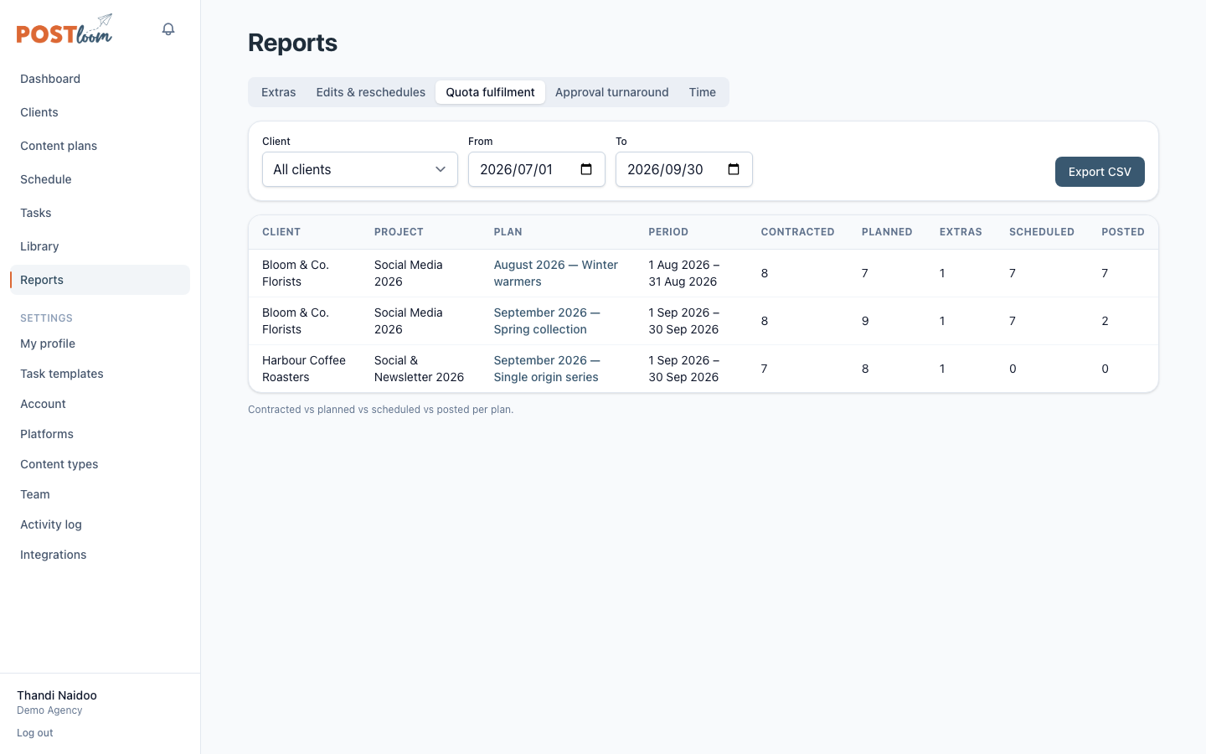The width and height of the screenshot is (1206, 754).
Task: Open the From date calendar picker icon
Action: coord(586,169)
